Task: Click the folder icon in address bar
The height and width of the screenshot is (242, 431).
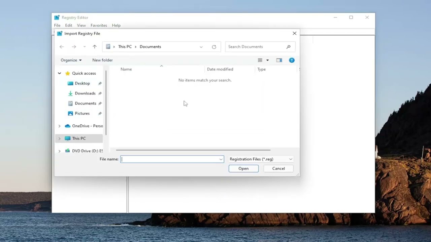Action: [x=108, y=47]
